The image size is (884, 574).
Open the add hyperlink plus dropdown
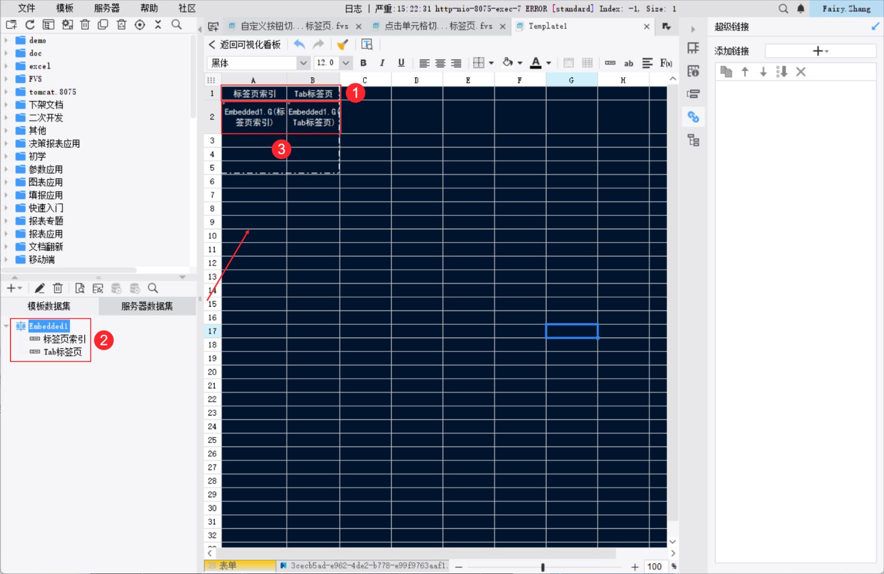point(820,51)
